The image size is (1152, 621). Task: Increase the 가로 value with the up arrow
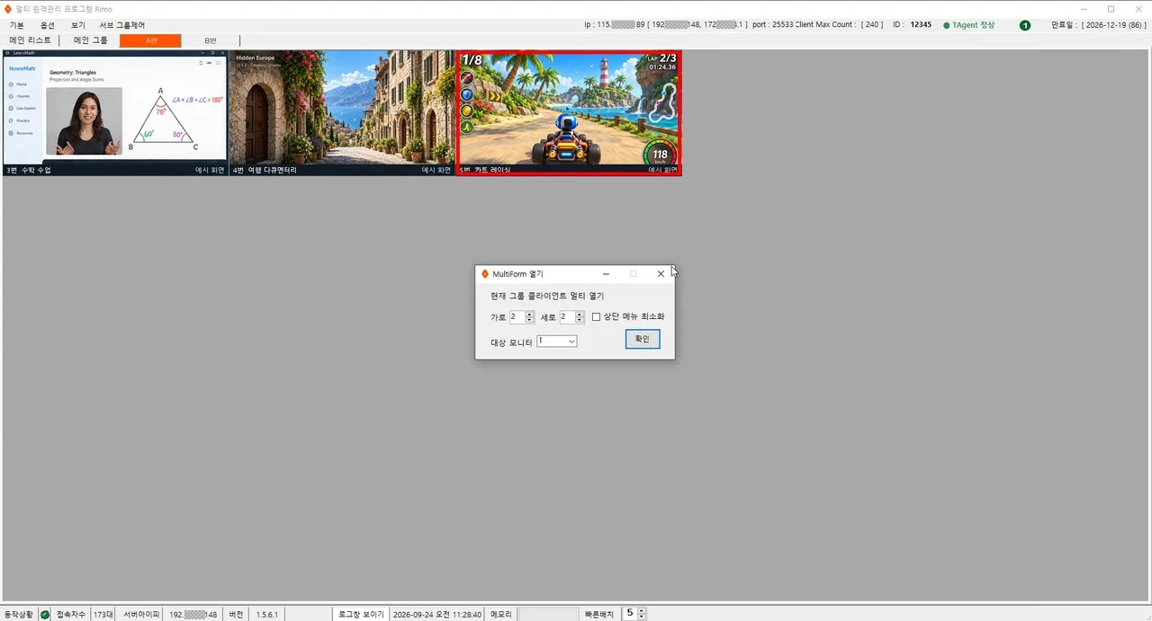click(x=529, y=314)
